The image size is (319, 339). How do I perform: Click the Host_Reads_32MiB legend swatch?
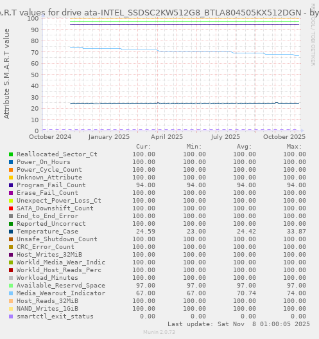11,301
